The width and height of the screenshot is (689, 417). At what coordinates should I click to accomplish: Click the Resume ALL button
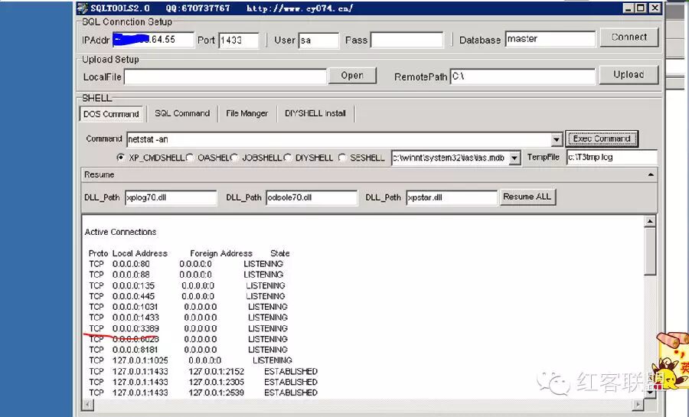527,197
